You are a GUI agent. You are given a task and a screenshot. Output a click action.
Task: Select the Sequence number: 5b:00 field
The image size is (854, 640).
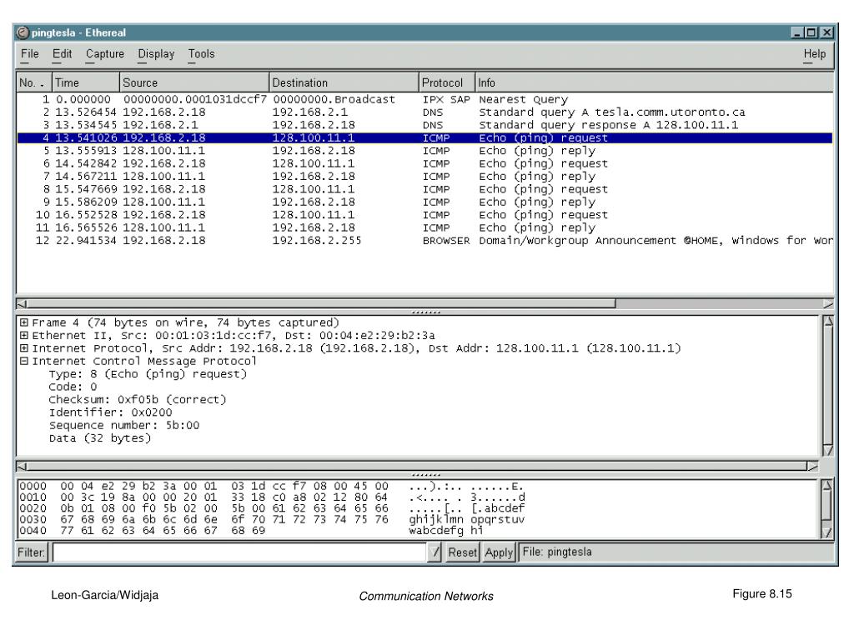[x=124, y=426]
